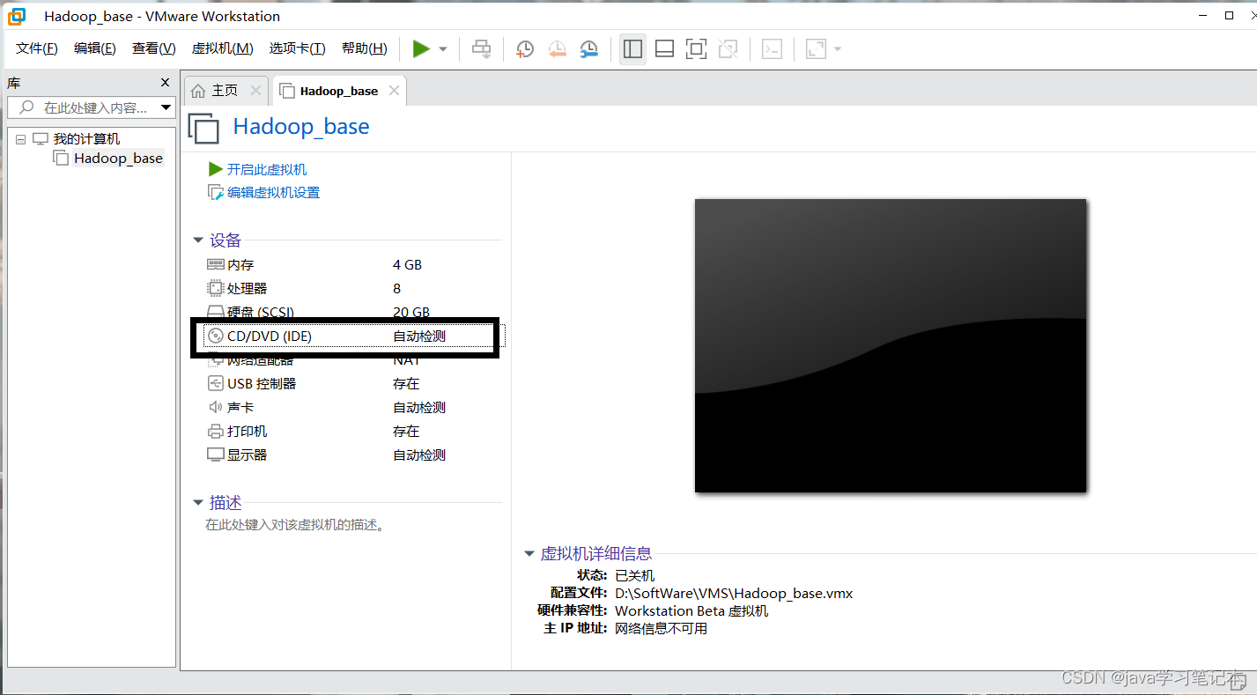Open the 帮助(H) menu
The height and width of the screenshot is (695, 1257).
click(365, 48)
